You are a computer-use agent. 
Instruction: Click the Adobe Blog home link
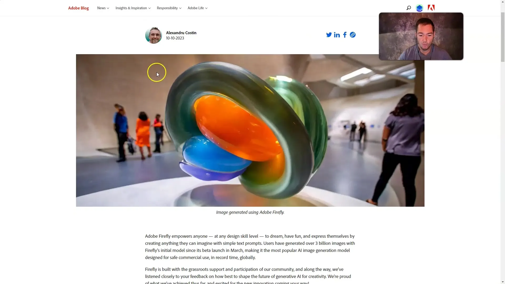tap(78, 8)
